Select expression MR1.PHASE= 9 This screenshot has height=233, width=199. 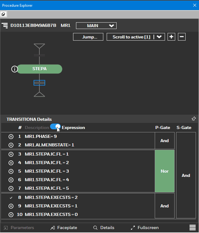[41, 136]
